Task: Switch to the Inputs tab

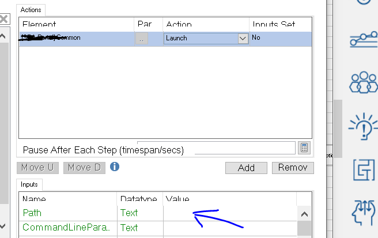Action: click(x=29, y=184)
